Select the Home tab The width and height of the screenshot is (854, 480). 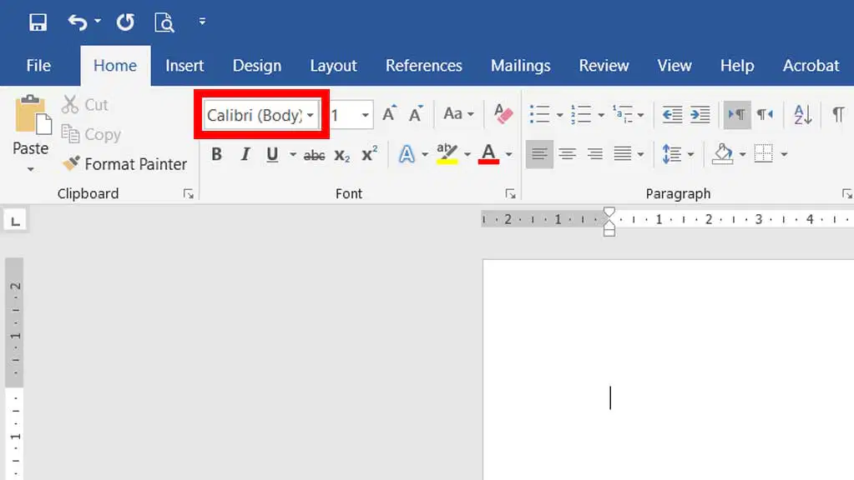(115, 66)
